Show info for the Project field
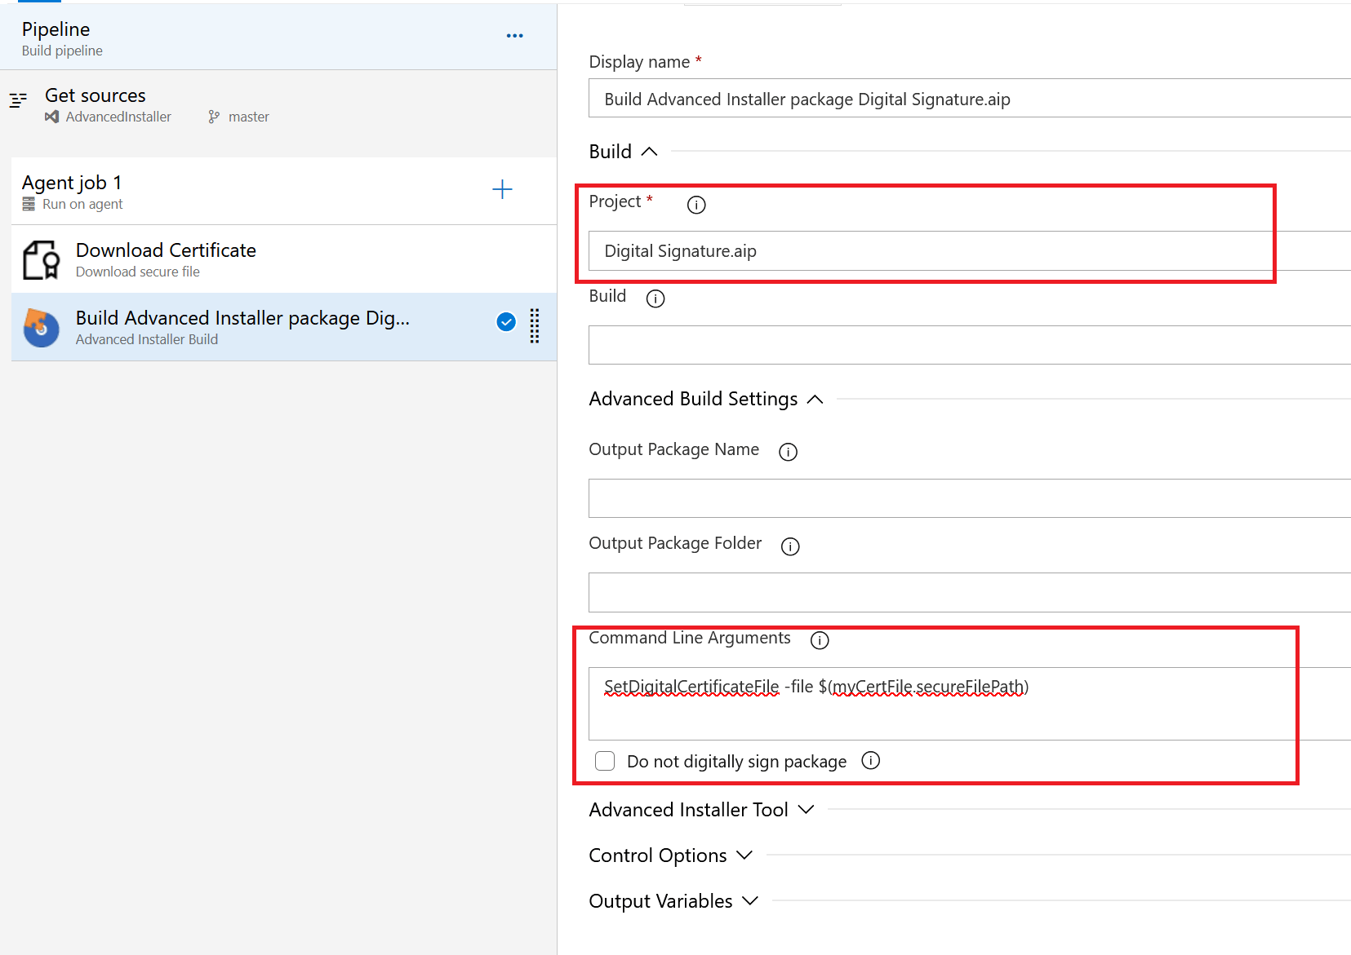Screen dimensions: 1351x955 [x=696, y=205]
